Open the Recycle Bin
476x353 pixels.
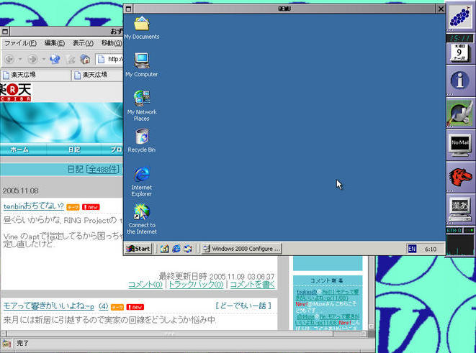click(x=141, y=137)
